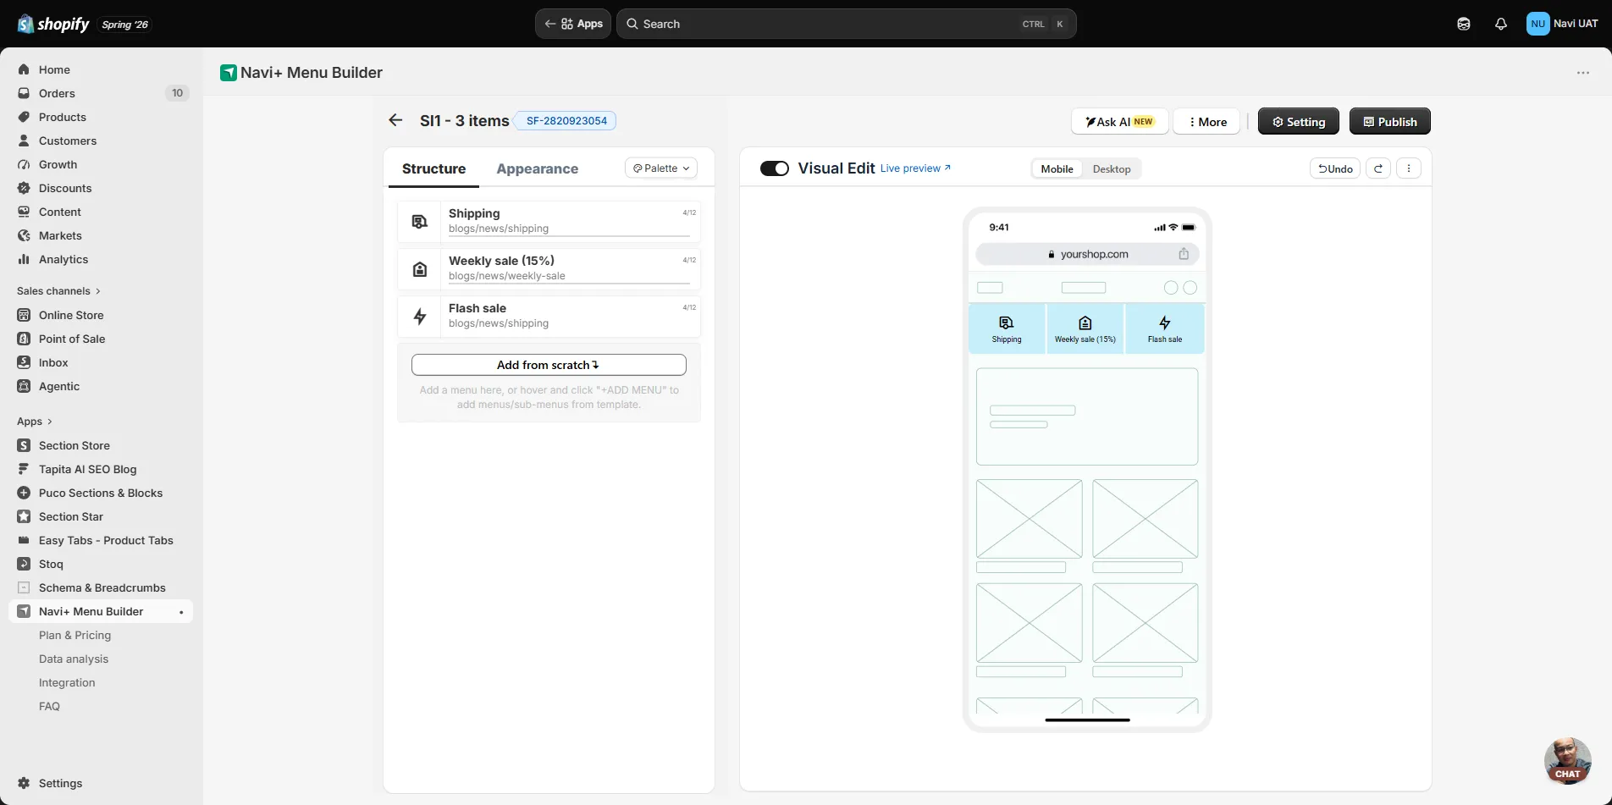Expand Sales channels section
The height and width of the screenshot is (805, 1612).
58,290
